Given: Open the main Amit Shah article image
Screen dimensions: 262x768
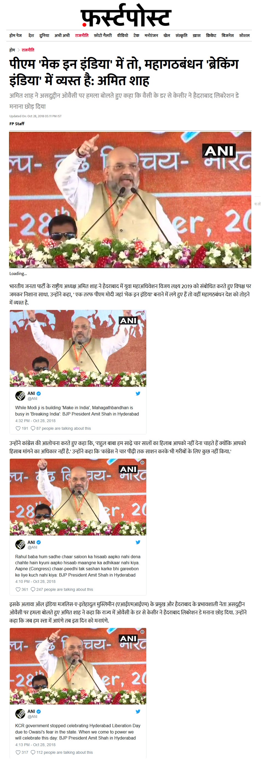Looking at the screenshot, I should click(130, 200).
